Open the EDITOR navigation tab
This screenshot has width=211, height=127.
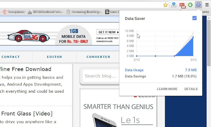point(55,57)
